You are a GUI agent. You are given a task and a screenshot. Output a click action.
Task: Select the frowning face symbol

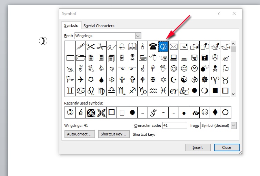[x=194, y=69]
